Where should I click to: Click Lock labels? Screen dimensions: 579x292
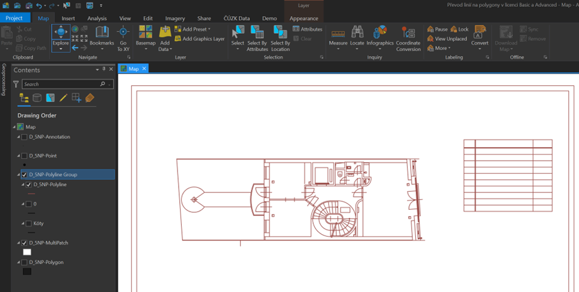coord(459,29)
